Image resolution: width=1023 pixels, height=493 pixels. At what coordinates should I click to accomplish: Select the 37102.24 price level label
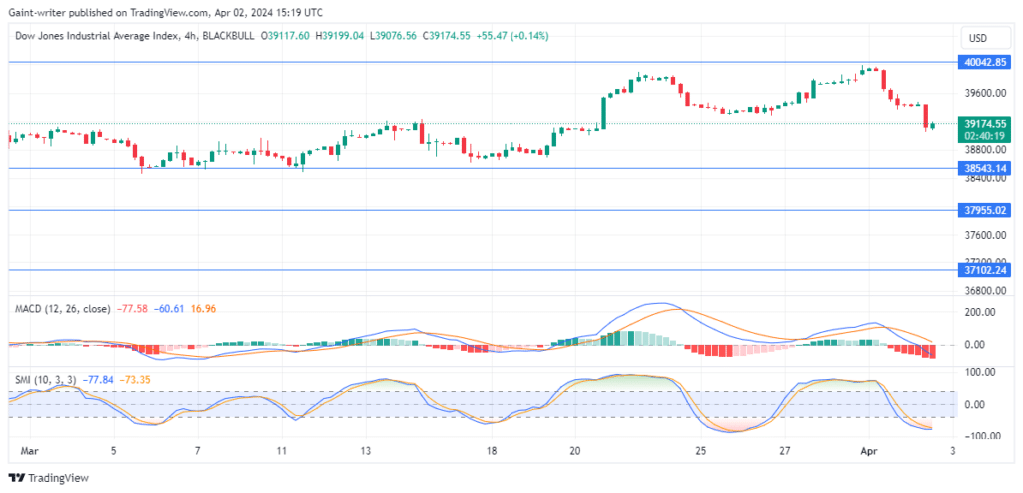pos(984,270)
